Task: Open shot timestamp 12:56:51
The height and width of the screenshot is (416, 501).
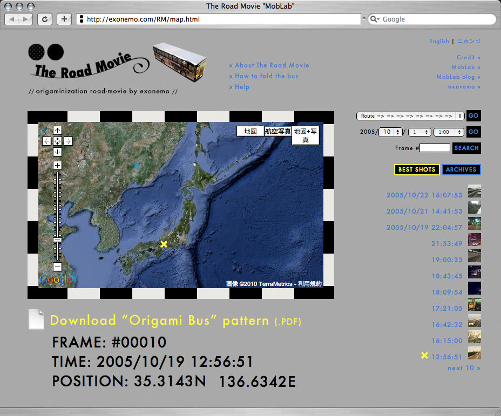Action: tap(447, 357)
